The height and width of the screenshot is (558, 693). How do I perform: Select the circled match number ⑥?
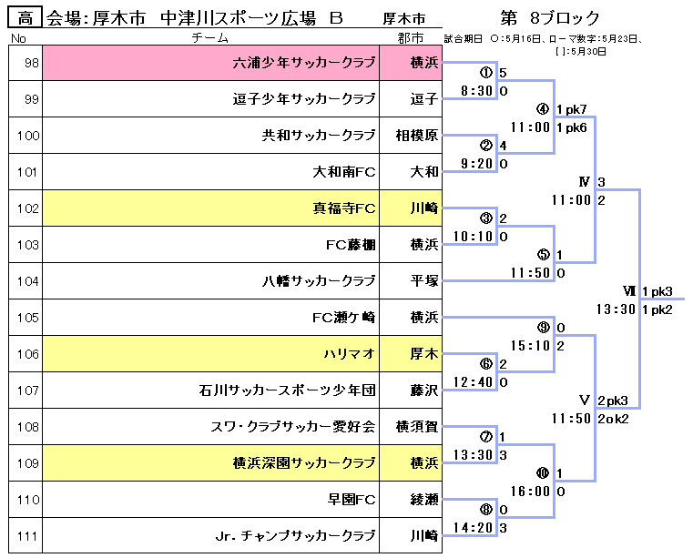[x=485, y=364]
